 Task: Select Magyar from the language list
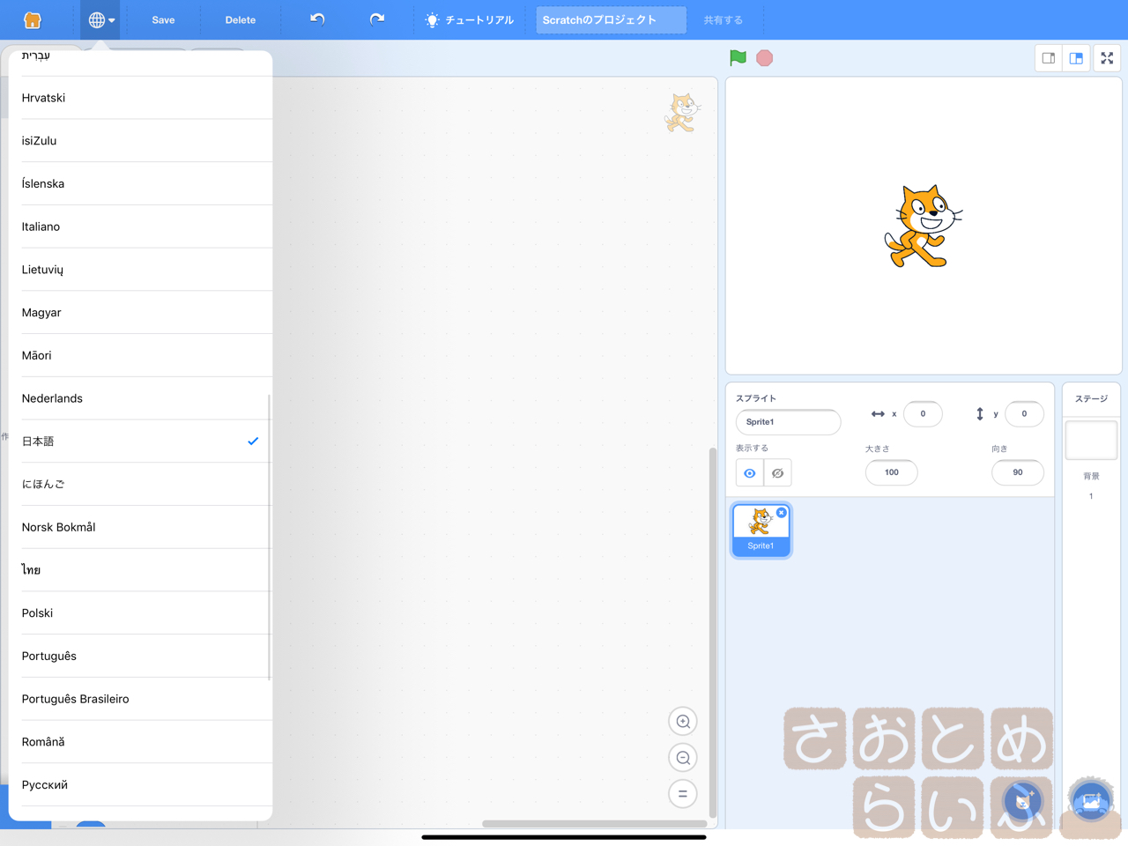coord(140,313)
